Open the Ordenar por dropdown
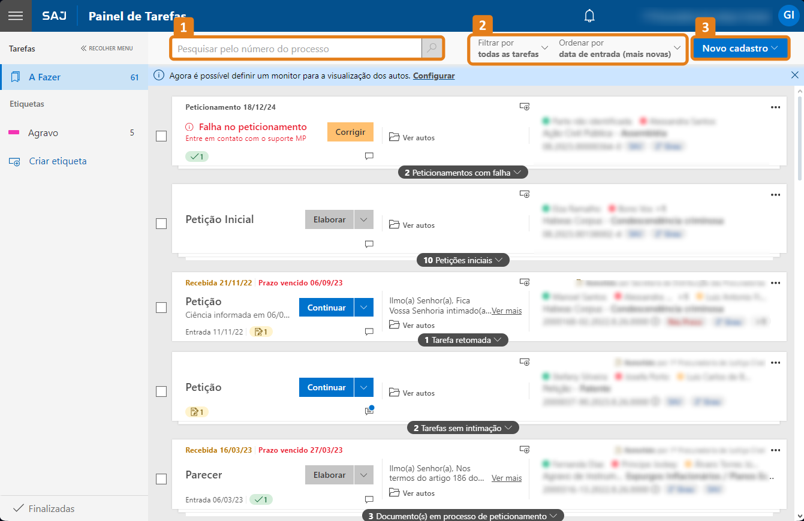804x521 pixels. [x=620, y=48]
